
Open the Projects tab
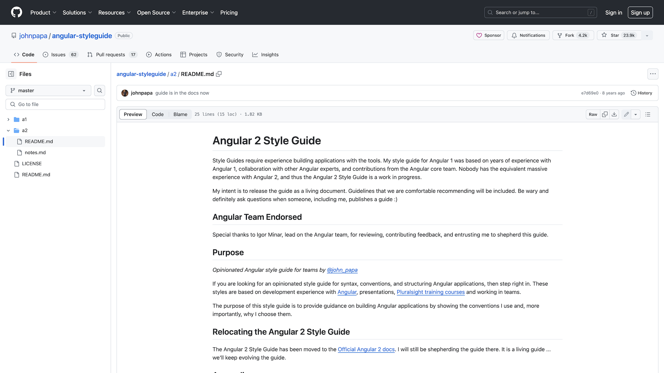tap(194, 55)
